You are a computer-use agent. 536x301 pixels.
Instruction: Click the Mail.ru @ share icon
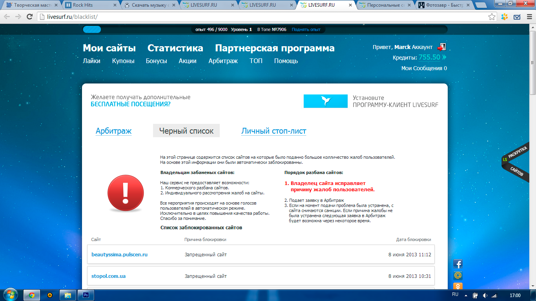tap(458, 276)
